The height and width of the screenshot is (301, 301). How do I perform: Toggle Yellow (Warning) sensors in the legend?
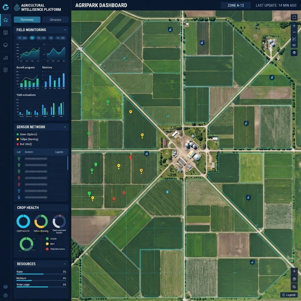tap(27, 139)
